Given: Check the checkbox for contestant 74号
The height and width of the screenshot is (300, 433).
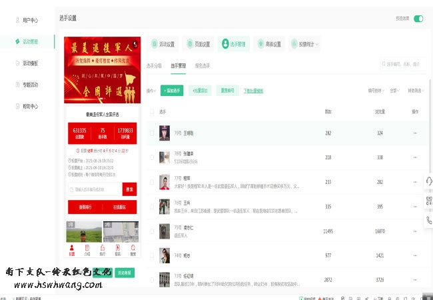Looking at the screenshot, I should click(x=152, y=255).
